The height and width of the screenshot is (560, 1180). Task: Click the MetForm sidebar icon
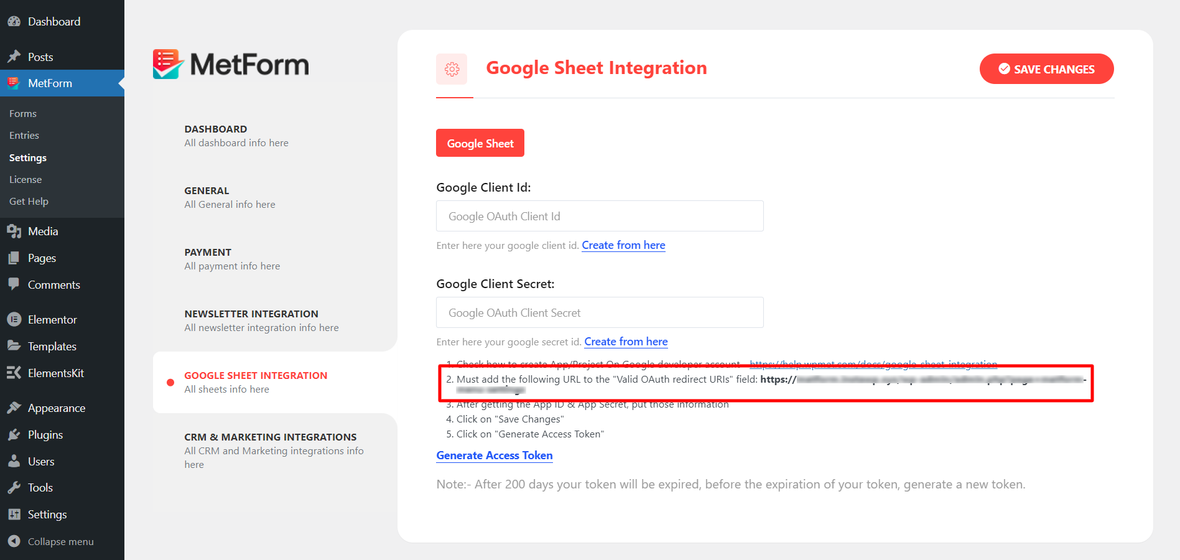point(14,83)
